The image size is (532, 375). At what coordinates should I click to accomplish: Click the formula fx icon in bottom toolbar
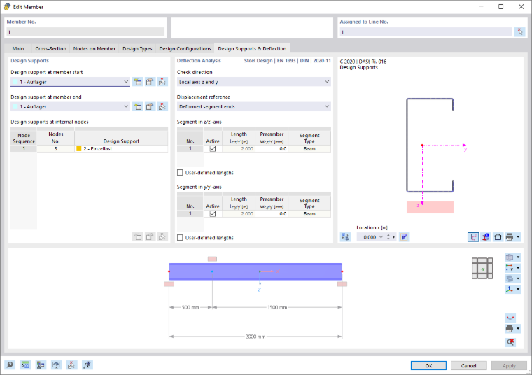pos(87,365)
